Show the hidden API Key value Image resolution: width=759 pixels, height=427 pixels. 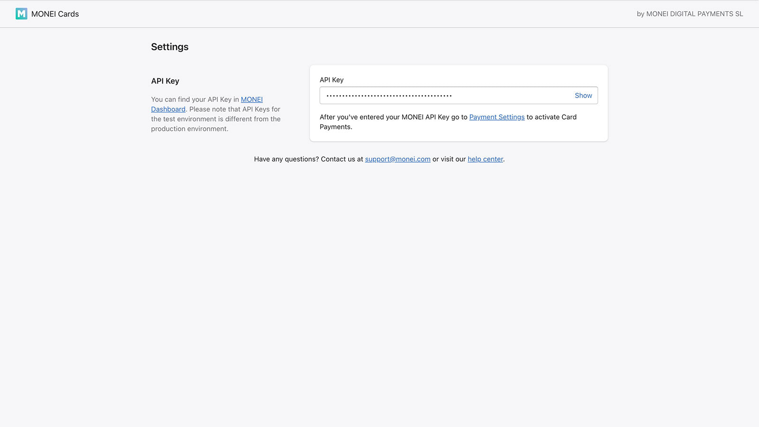[583, 95]
